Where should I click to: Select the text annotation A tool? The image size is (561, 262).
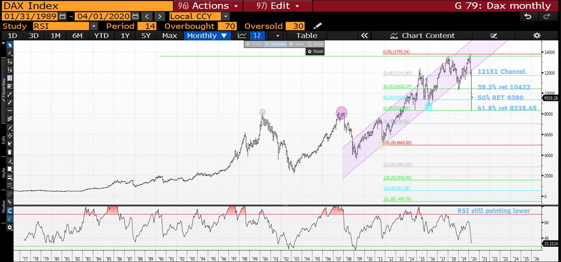click(10, 161)
